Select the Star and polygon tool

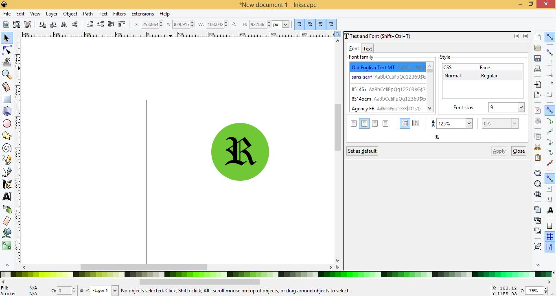tap(7, 136)
